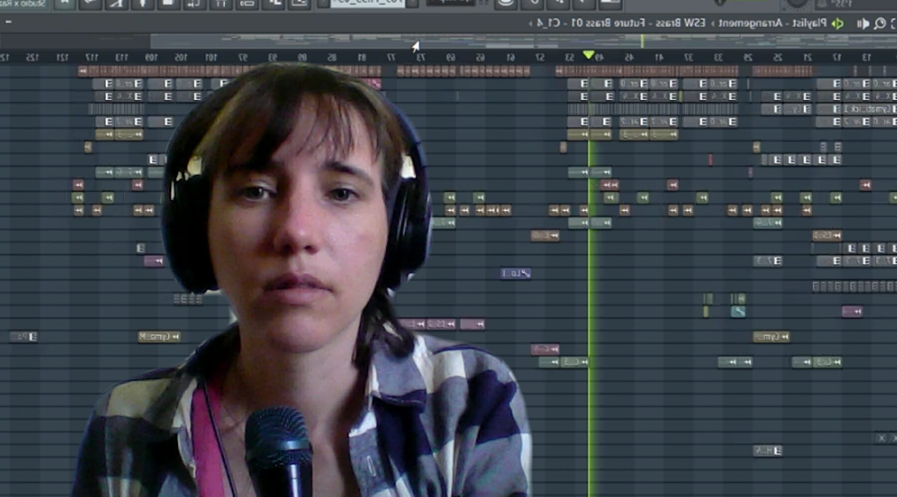This screenshot has width=897, height=497.
Task: Select the purple 'Lo..1' automation clip
Action: [515, 273]
